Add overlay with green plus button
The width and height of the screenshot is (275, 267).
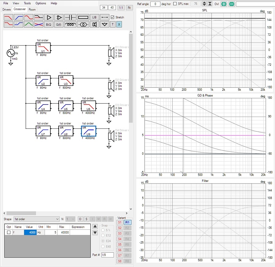(x=224, y=4)
